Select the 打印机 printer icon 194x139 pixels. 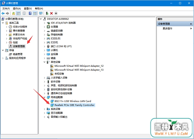coord(48,43)
